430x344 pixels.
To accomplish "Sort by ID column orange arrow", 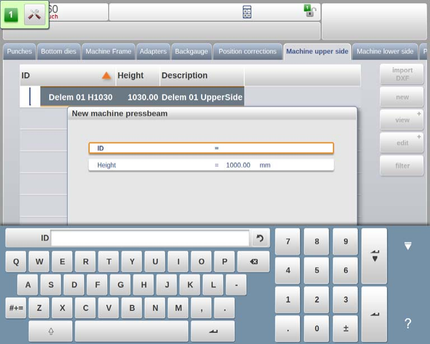I will pyautogui.click(x=106, y=76).
